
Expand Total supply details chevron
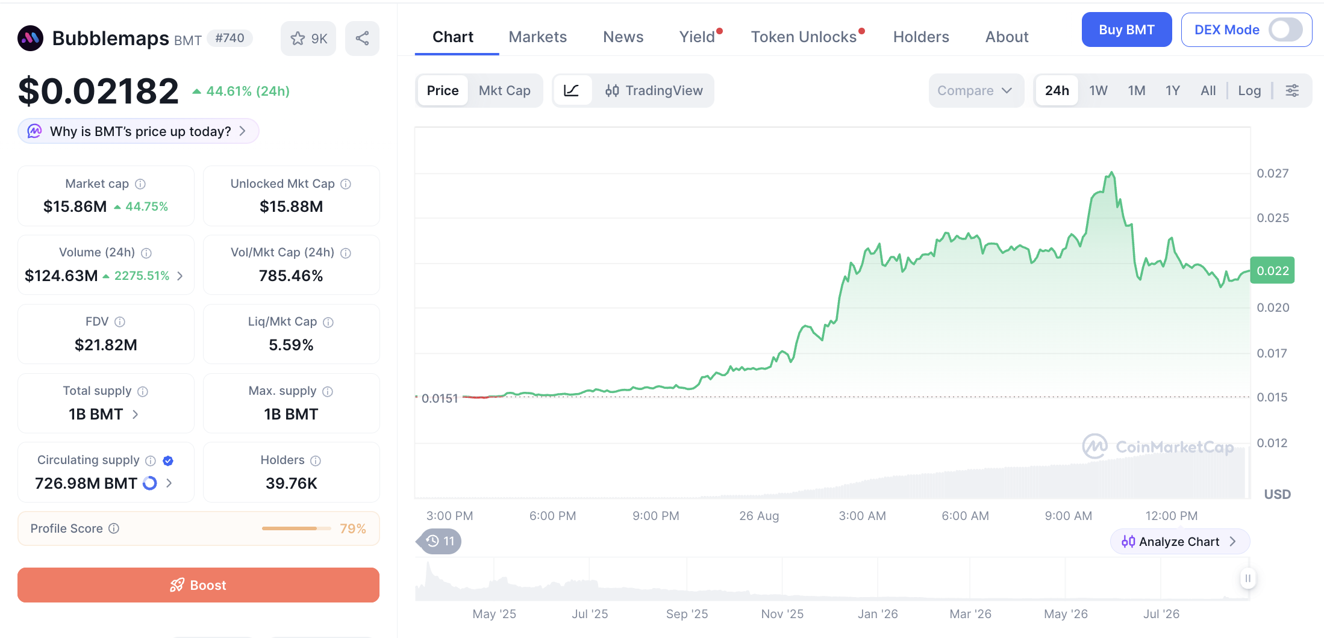point(136,414)
